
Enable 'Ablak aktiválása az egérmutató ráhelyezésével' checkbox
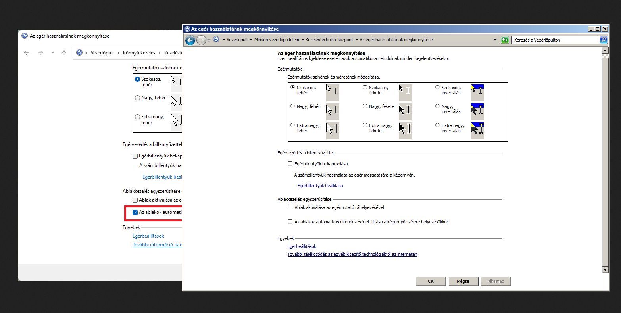point(290,207)
